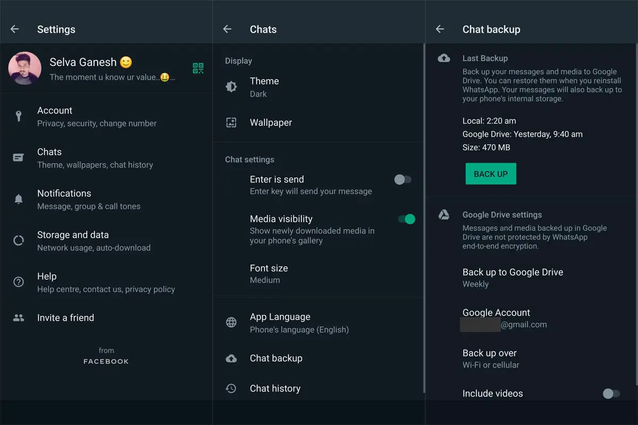This screenshot has width=638, height=425.
Task: Click the Theme brightness icon
Action: click(231, 87)
